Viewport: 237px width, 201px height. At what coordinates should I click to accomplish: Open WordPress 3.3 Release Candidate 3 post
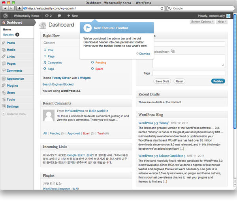tap(162, 156)
